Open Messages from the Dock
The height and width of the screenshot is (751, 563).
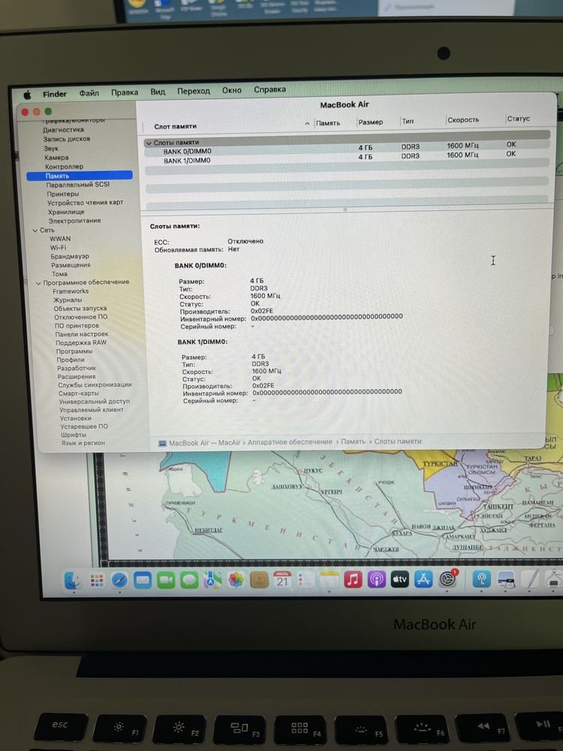point(189,581)
